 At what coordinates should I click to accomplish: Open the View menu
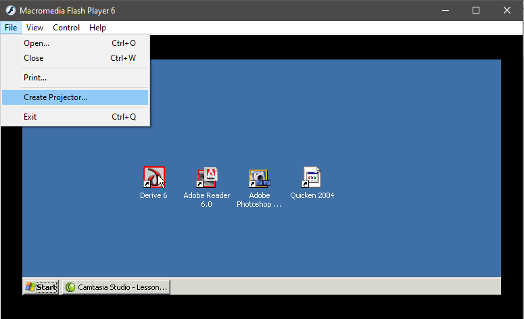coord(34,28)
